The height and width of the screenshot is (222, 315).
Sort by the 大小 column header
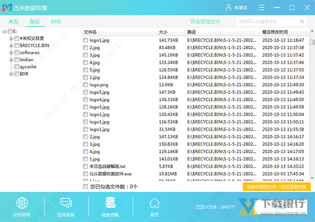point(163,32)
